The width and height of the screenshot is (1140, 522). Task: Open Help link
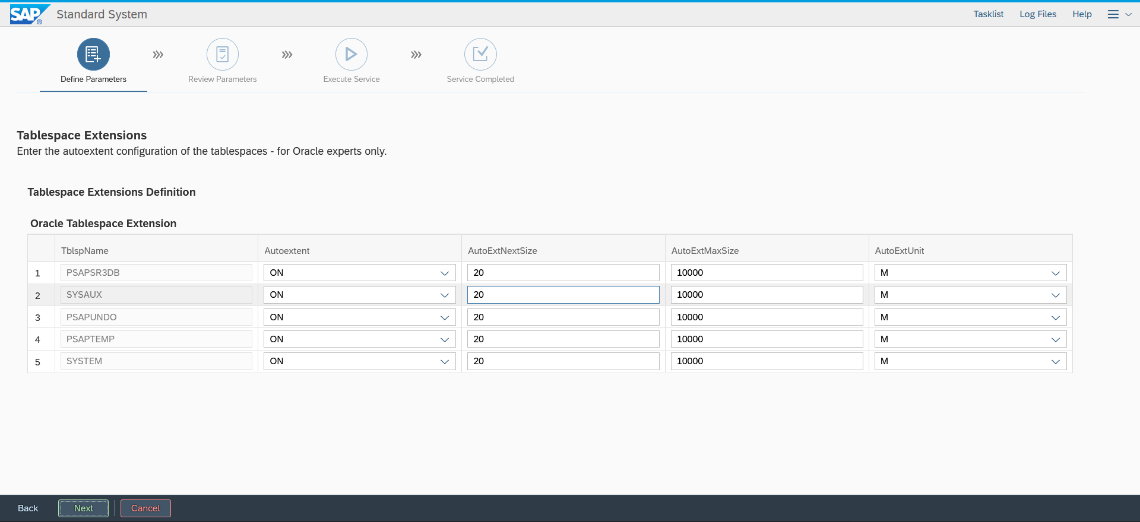pyautogui.click(x=1082, y=14)
